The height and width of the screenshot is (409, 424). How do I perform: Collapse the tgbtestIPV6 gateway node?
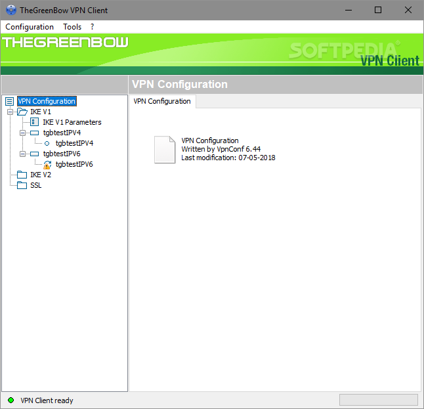23,154
